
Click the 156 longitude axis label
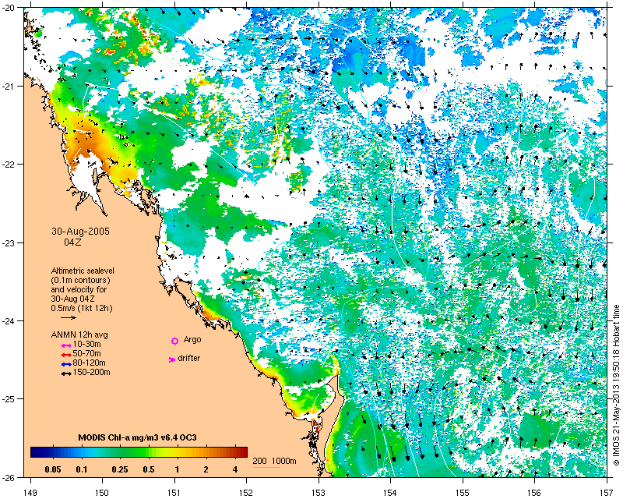(x=535, y=493)
